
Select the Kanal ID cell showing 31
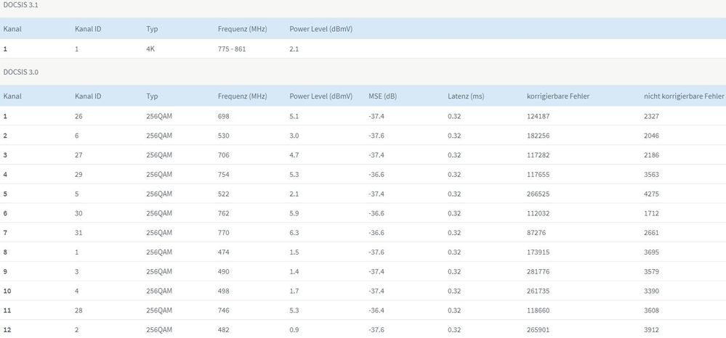79,234
